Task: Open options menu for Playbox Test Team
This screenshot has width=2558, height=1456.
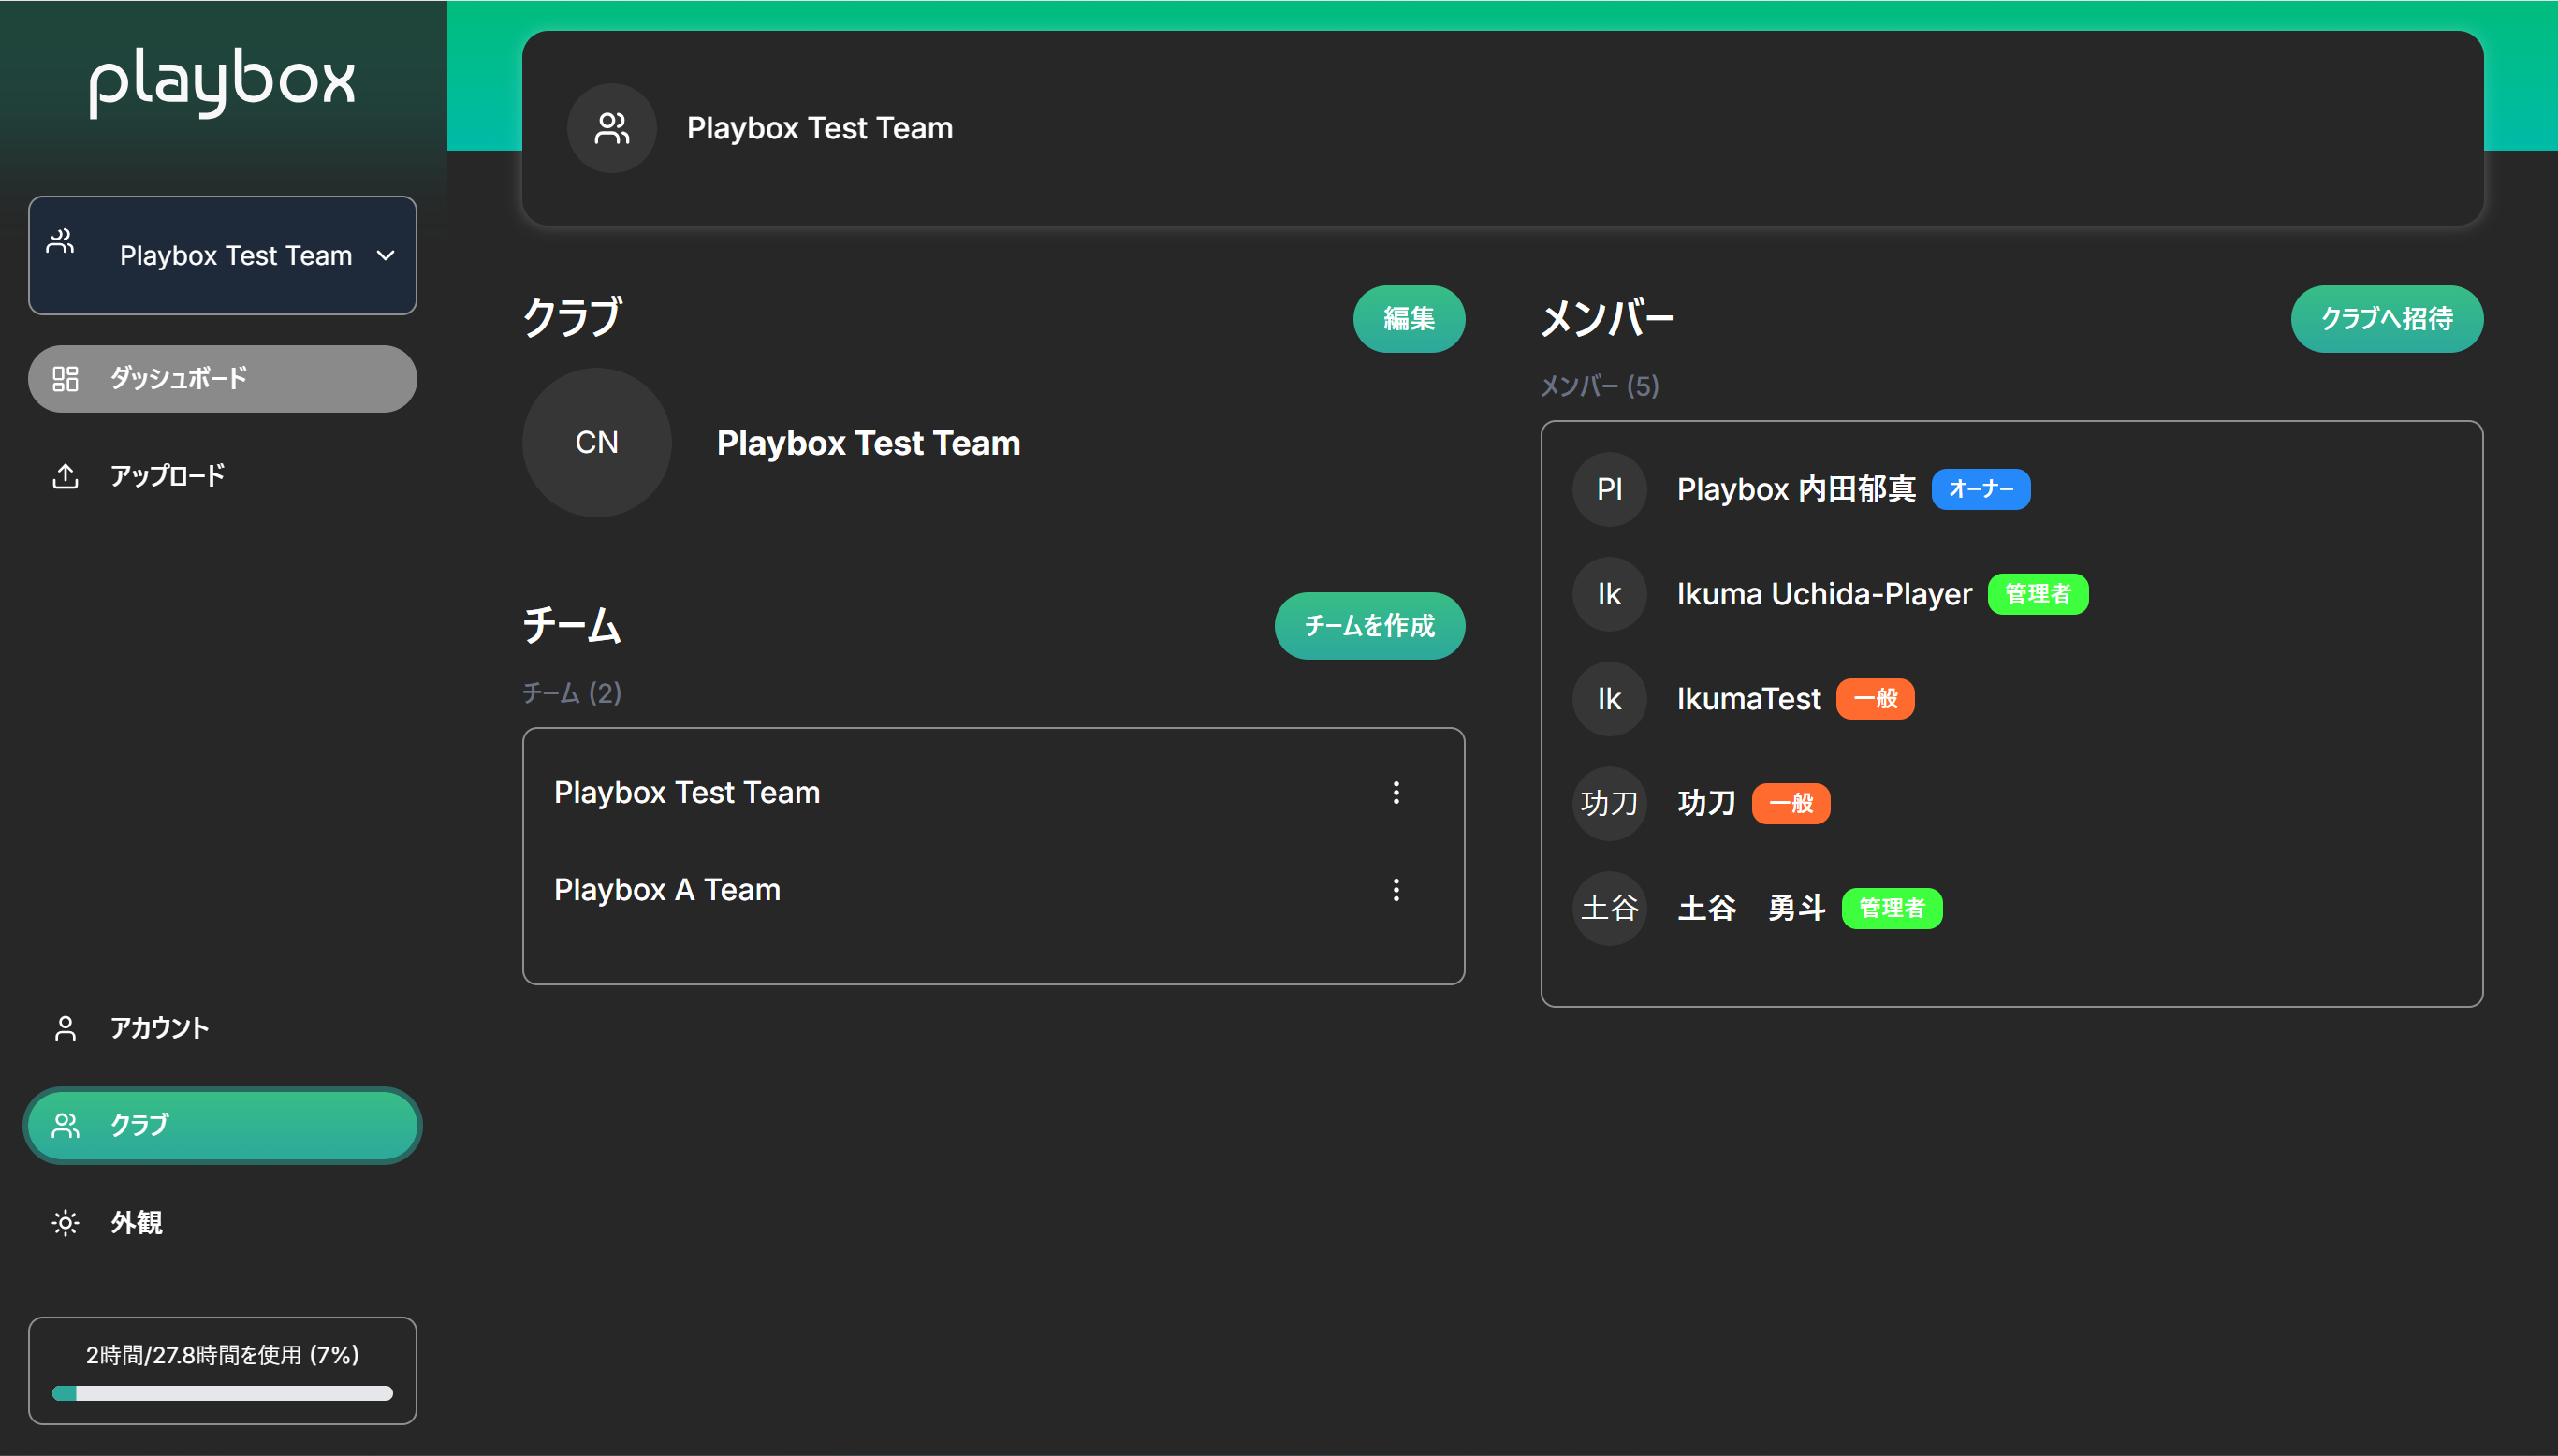Action: (x=1396, y=792)
